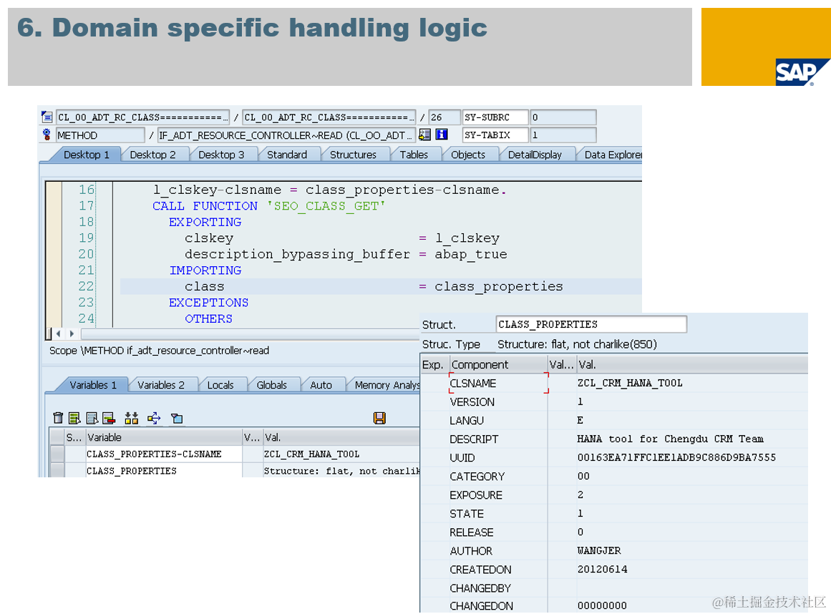Open the Globals tab
The width and height of the screenshot is (831, 614).
(x=271, y=385)
